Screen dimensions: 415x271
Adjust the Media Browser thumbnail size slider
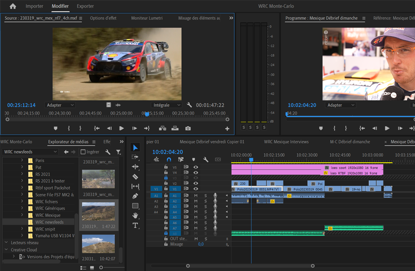[101, 268]
